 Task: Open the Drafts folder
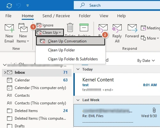click(x=37, y=126)
